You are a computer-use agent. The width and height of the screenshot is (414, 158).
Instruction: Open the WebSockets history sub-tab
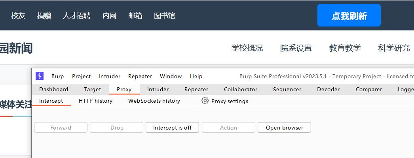[x=154, y=101]
